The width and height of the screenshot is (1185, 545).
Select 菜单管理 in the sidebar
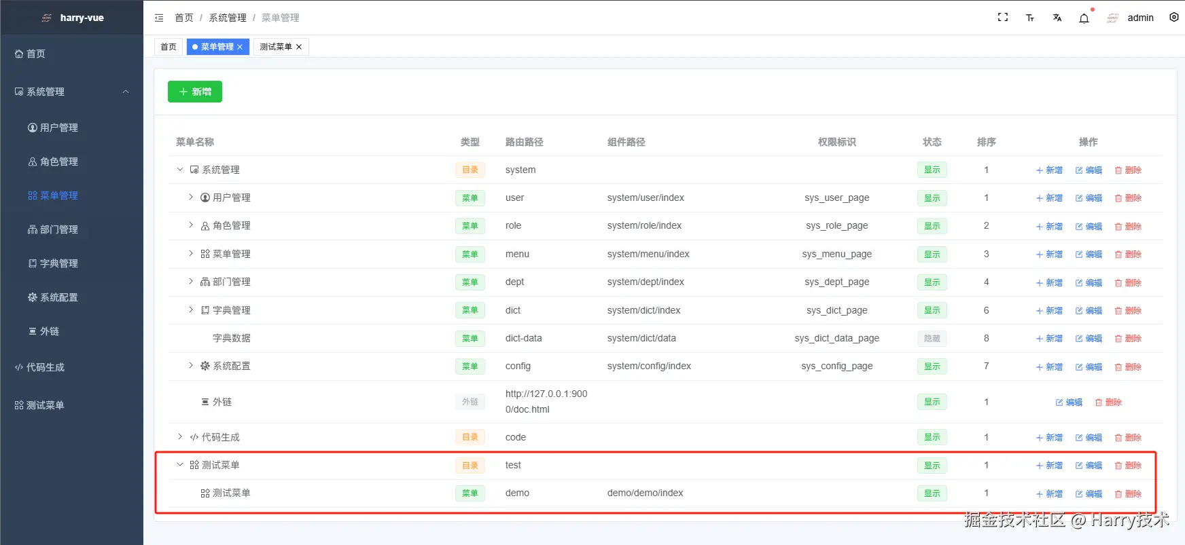[x=71, y=195]
